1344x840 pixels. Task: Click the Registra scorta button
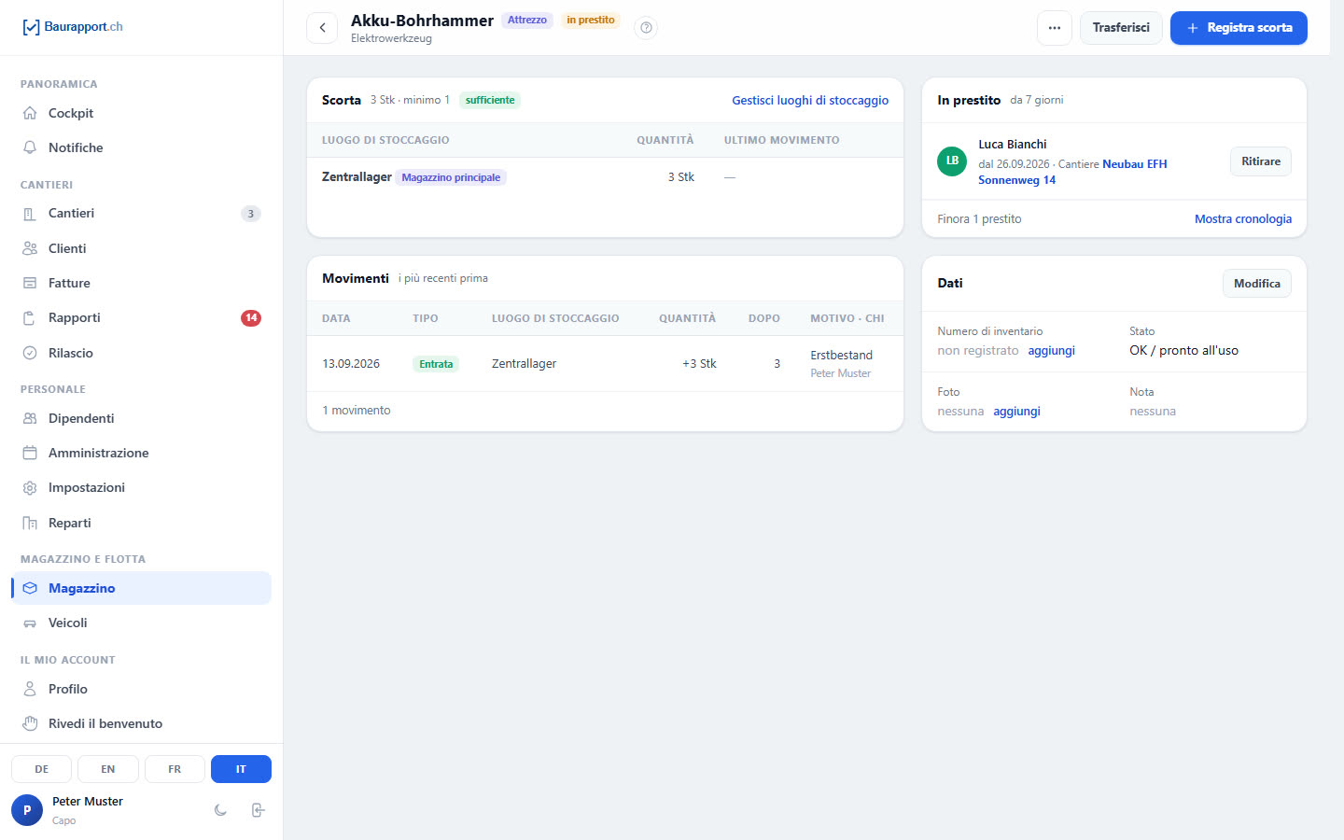point(1239,28)
